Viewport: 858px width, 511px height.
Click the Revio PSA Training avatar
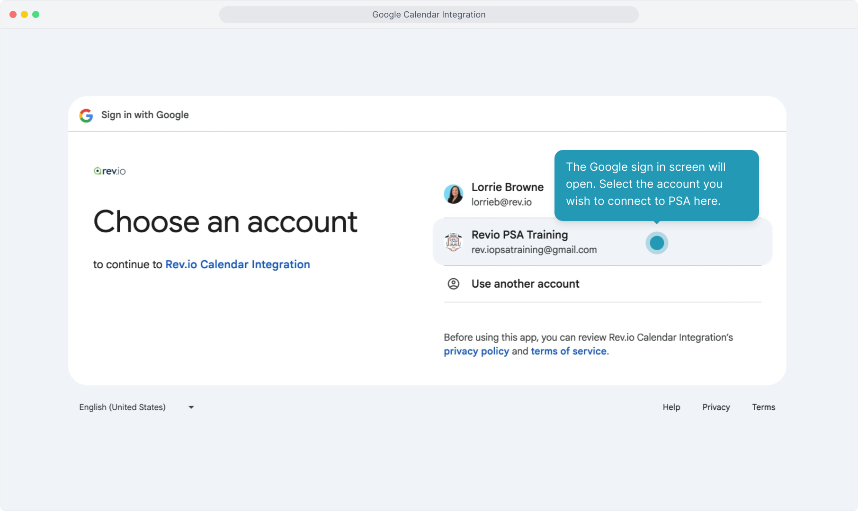(453, 242)
